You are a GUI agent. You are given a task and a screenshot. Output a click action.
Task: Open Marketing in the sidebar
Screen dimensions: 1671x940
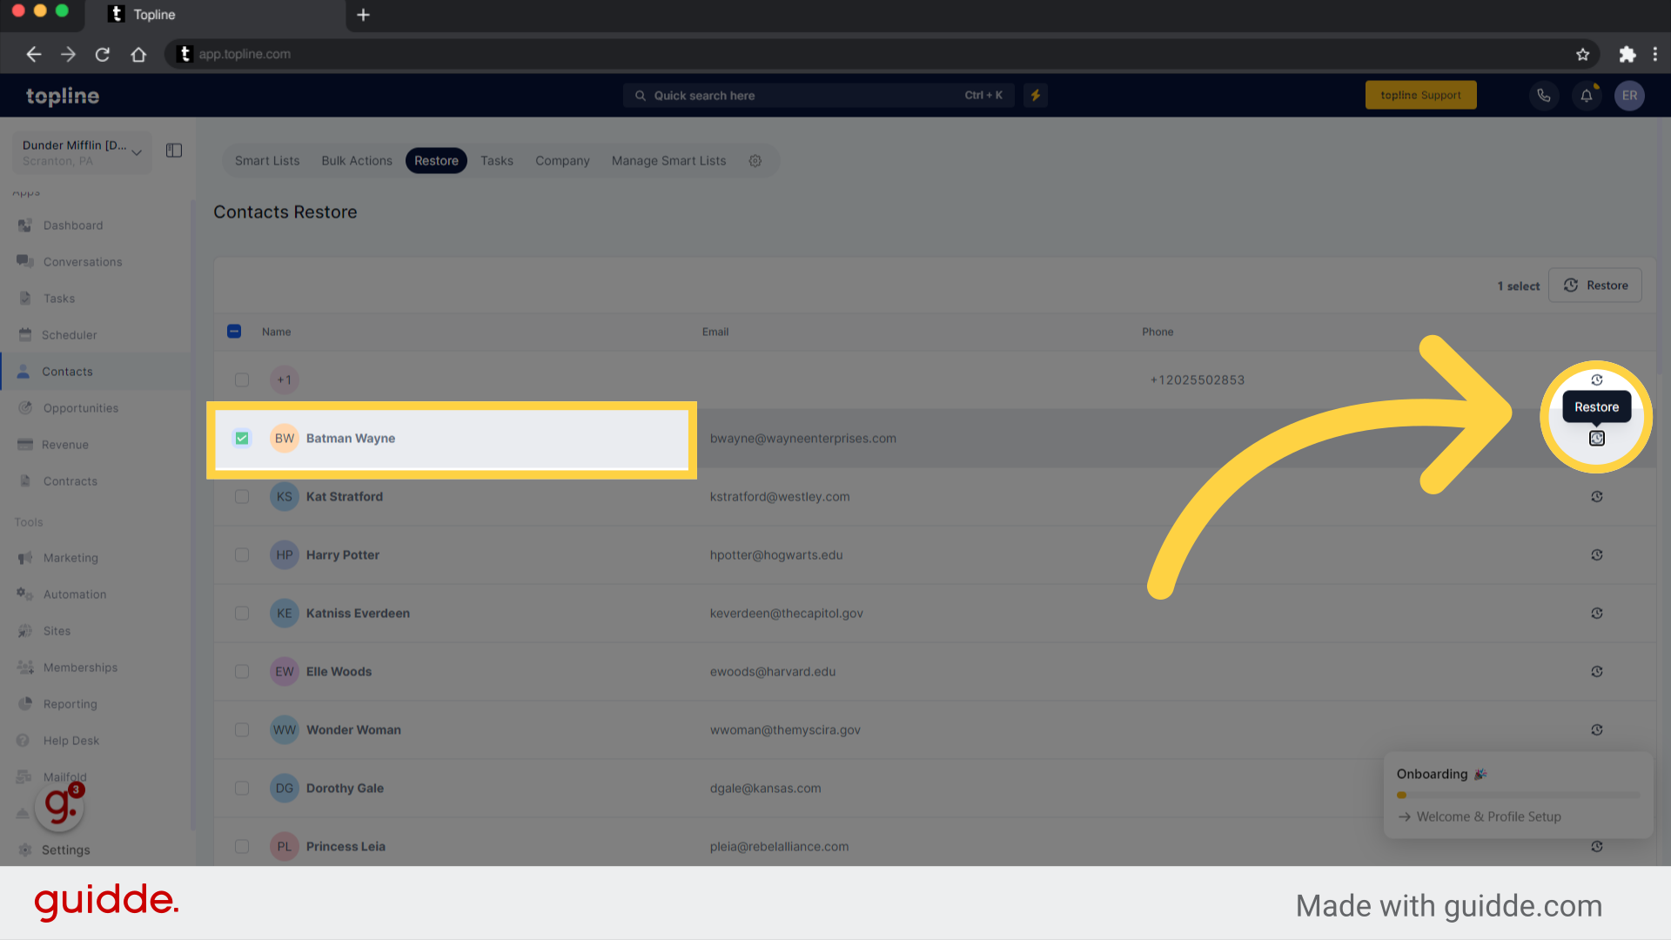pyautogui.click(x=70, y=558)
